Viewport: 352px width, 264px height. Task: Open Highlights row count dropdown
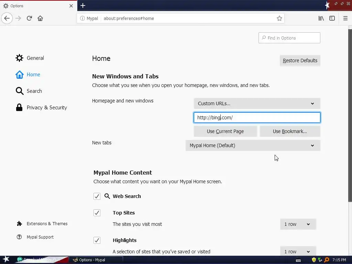[x=298, y=251]
